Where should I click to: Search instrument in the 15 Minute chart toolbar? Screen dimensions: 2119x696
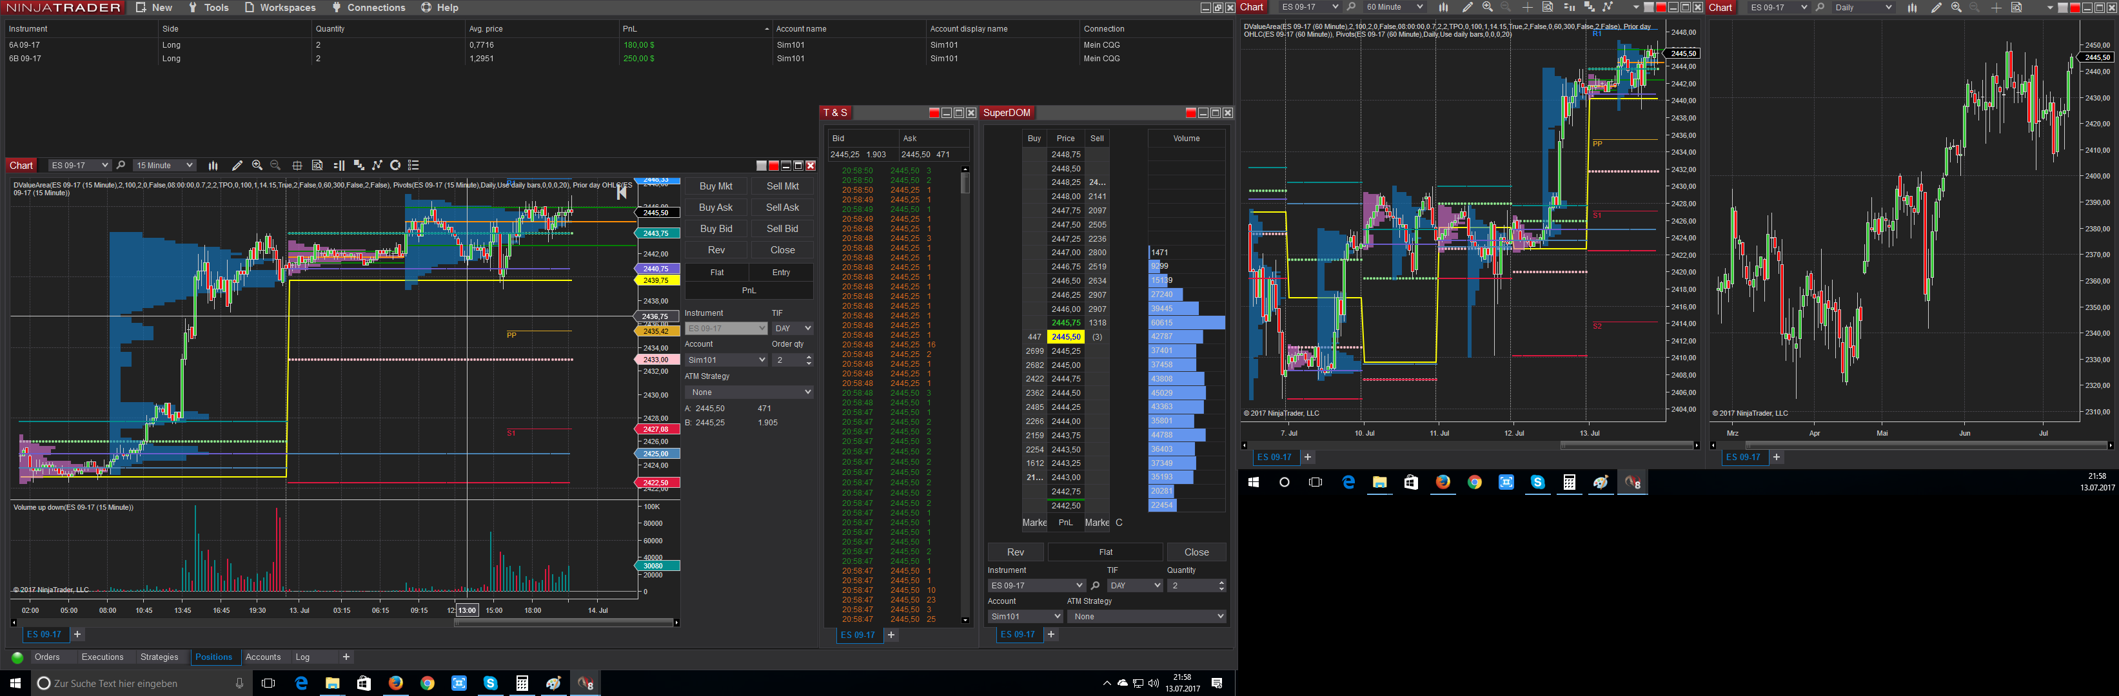click(121, 165)
